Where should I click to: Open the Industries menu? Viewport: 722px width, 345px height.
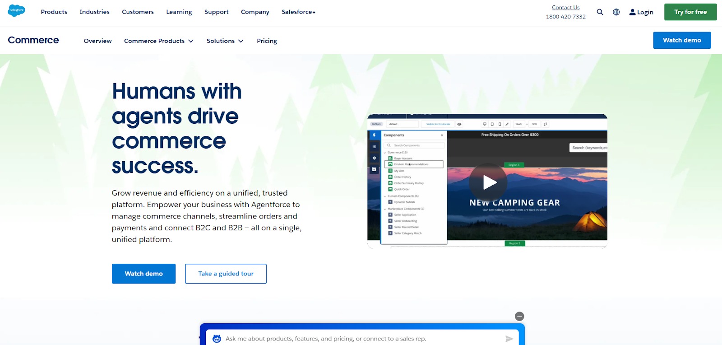coord(95,12)
